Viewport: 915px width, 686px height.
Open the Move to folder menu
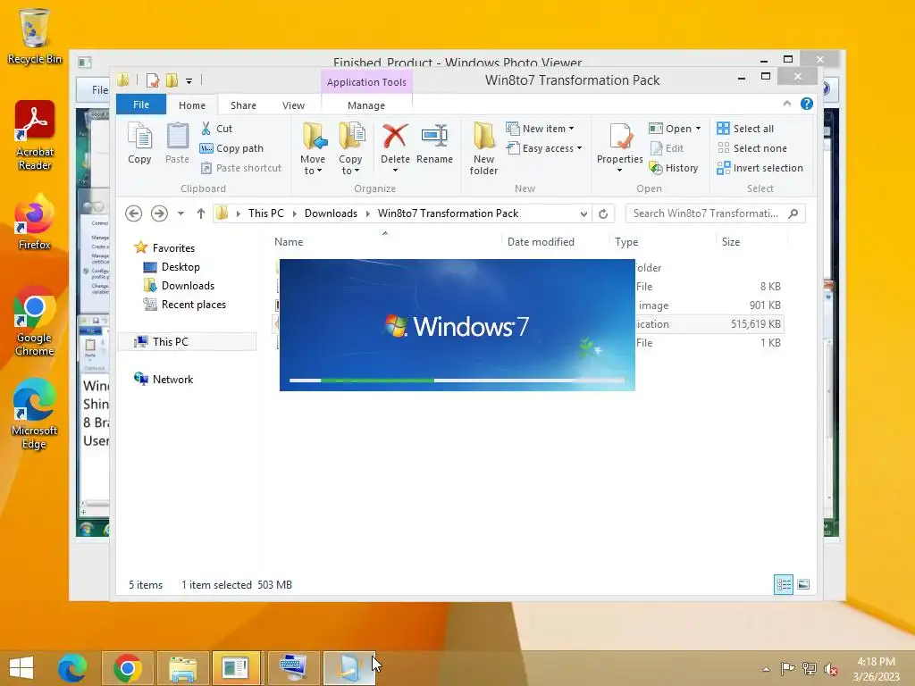pyautogui.click(x=313, y=149)
